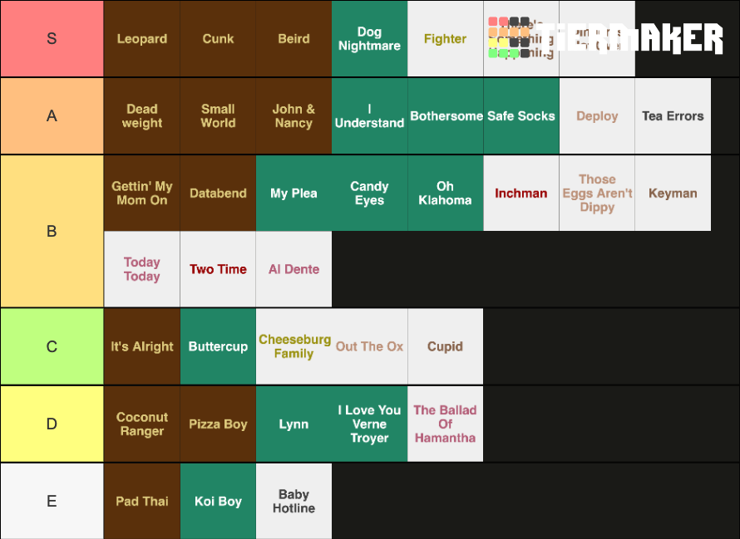
Task: Click The Ballad Of Hamantha tile
Action: tap(445, 424)
